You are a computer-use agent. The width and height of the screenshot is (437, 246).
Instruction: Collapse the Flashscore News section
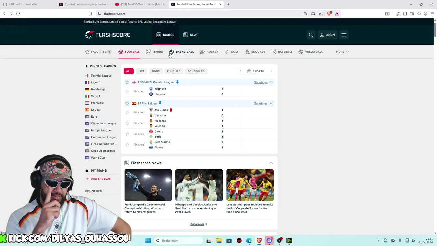[x=271, y=163]
